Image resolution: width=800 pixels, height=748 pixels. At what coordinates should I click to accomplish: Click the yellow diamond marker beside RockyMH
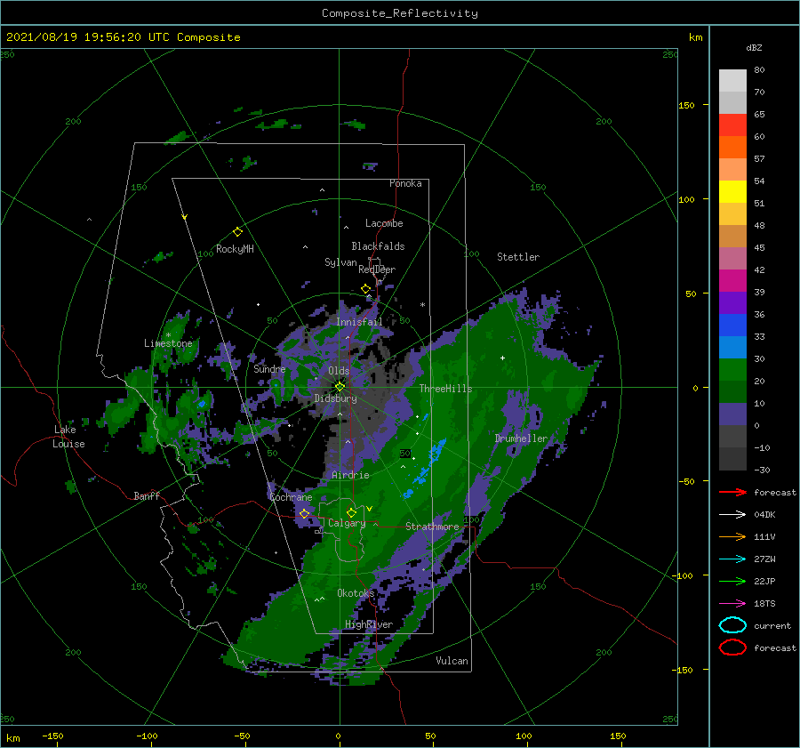237,232
